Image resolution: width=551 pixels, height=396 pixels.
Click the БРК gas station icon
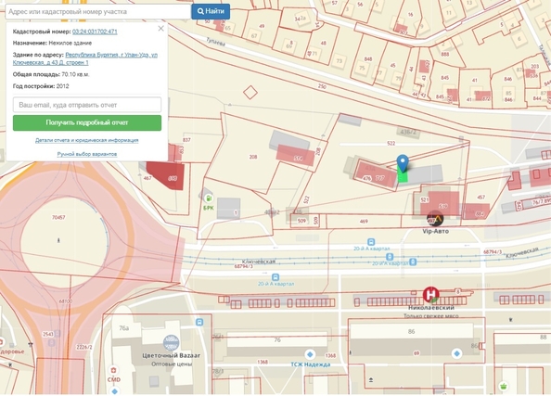(x=209, y=198)
